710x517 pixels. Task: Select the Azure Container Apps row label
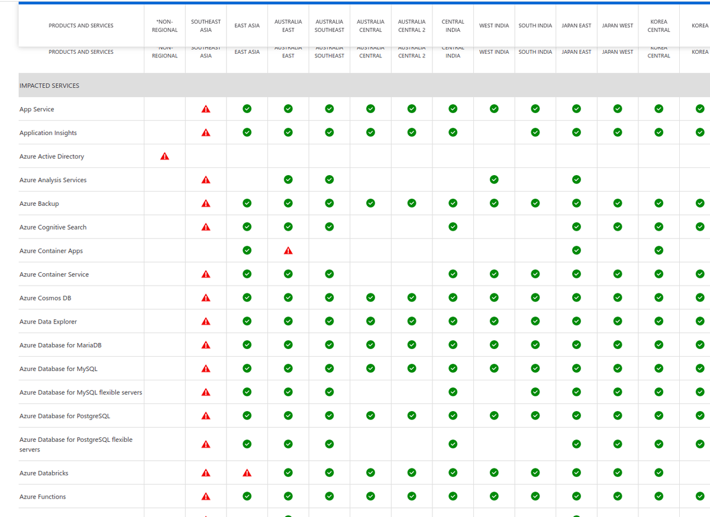pos(51,251)
